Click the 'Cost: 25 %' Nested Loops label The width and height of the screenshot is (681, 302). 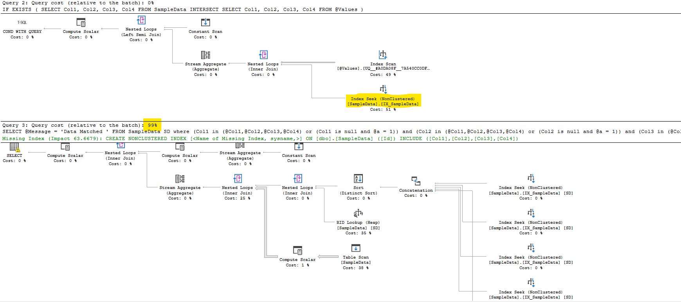(237, 198)
